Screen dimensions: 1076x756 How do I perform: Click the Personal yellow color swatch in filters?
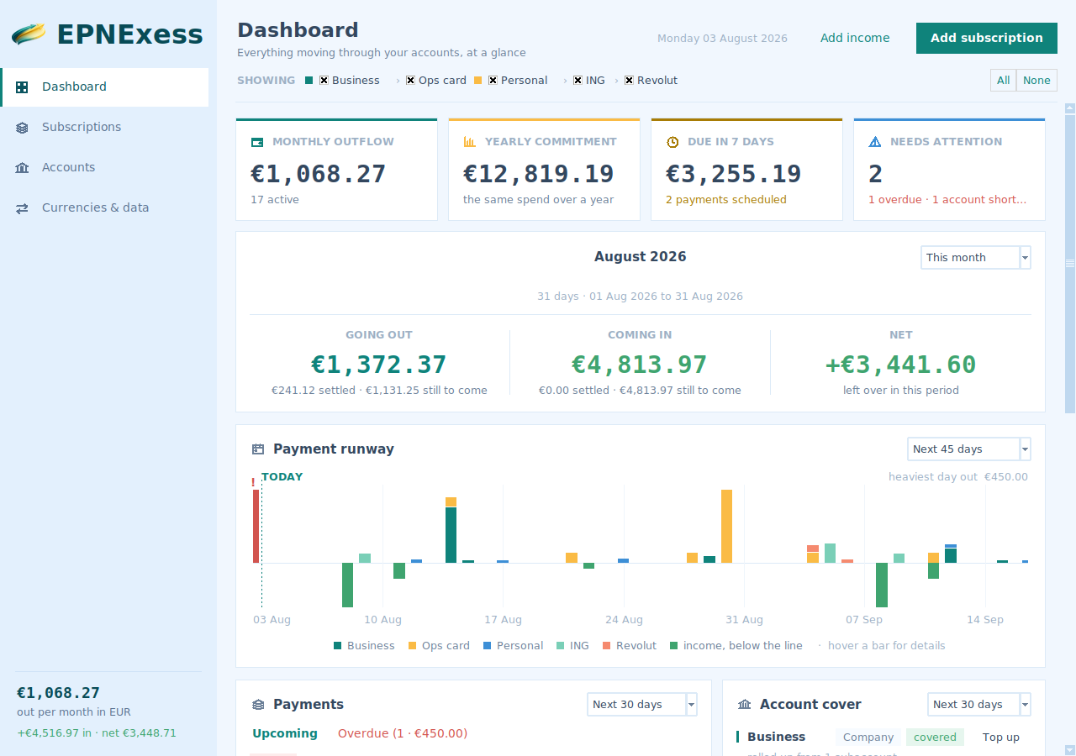click(478, 81)
